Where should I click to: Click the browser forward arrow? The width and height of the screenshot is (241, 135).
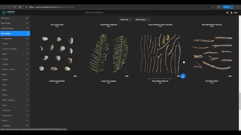click(9, 7)
